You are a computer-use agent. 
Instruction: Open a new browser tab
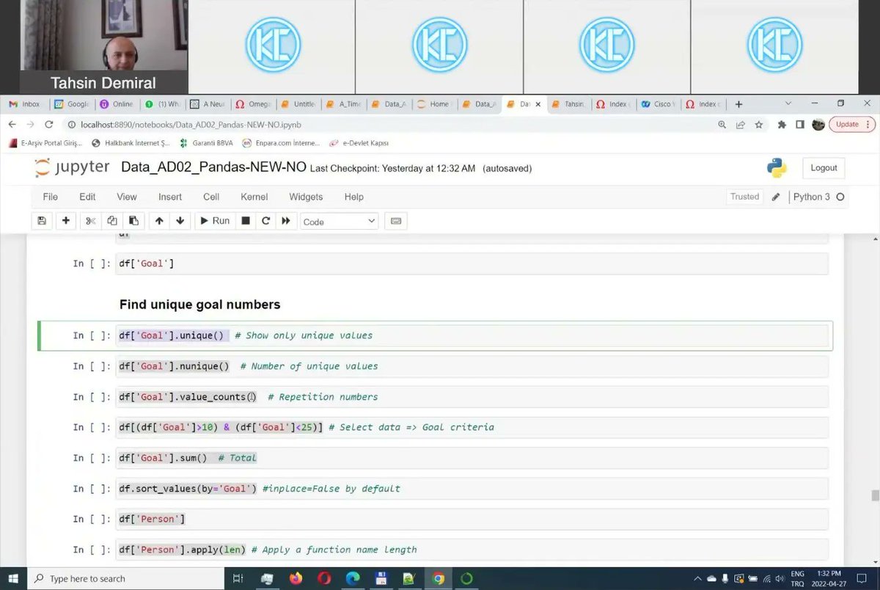pyautogui.click(x=738, y=104)
